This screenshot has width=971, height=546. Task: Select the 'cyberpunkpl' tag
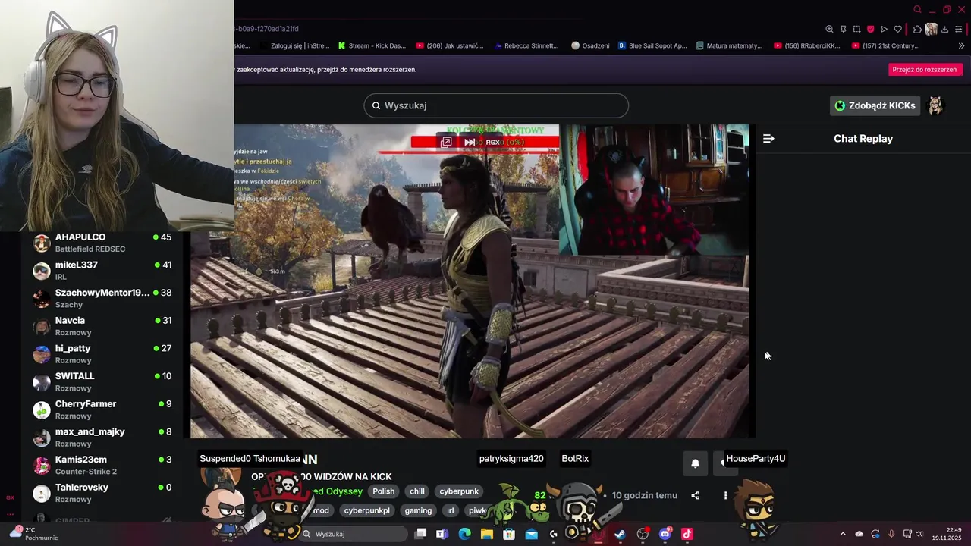pyautogui.click(x=366, y=510)
